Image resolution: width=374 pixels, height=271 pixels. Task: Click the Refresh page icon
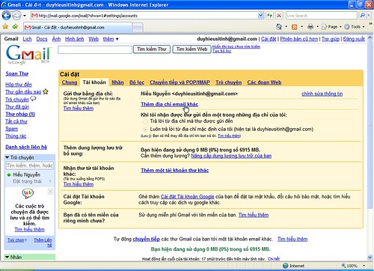[269, 16]
